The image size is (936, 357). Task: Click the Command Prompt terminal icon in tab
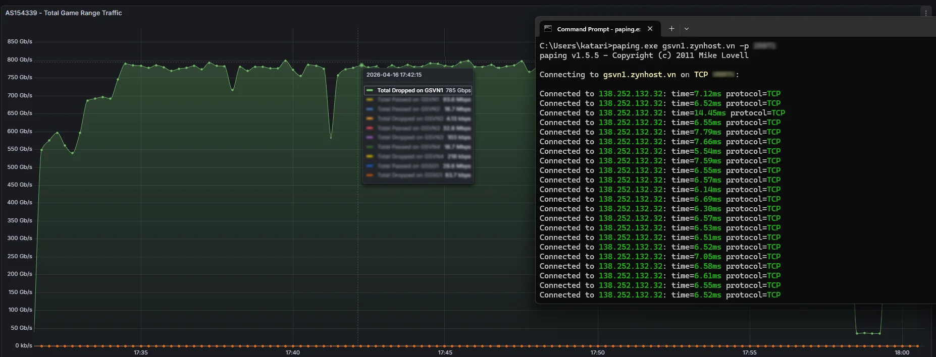pyautogui.click(x=548, y=29)
